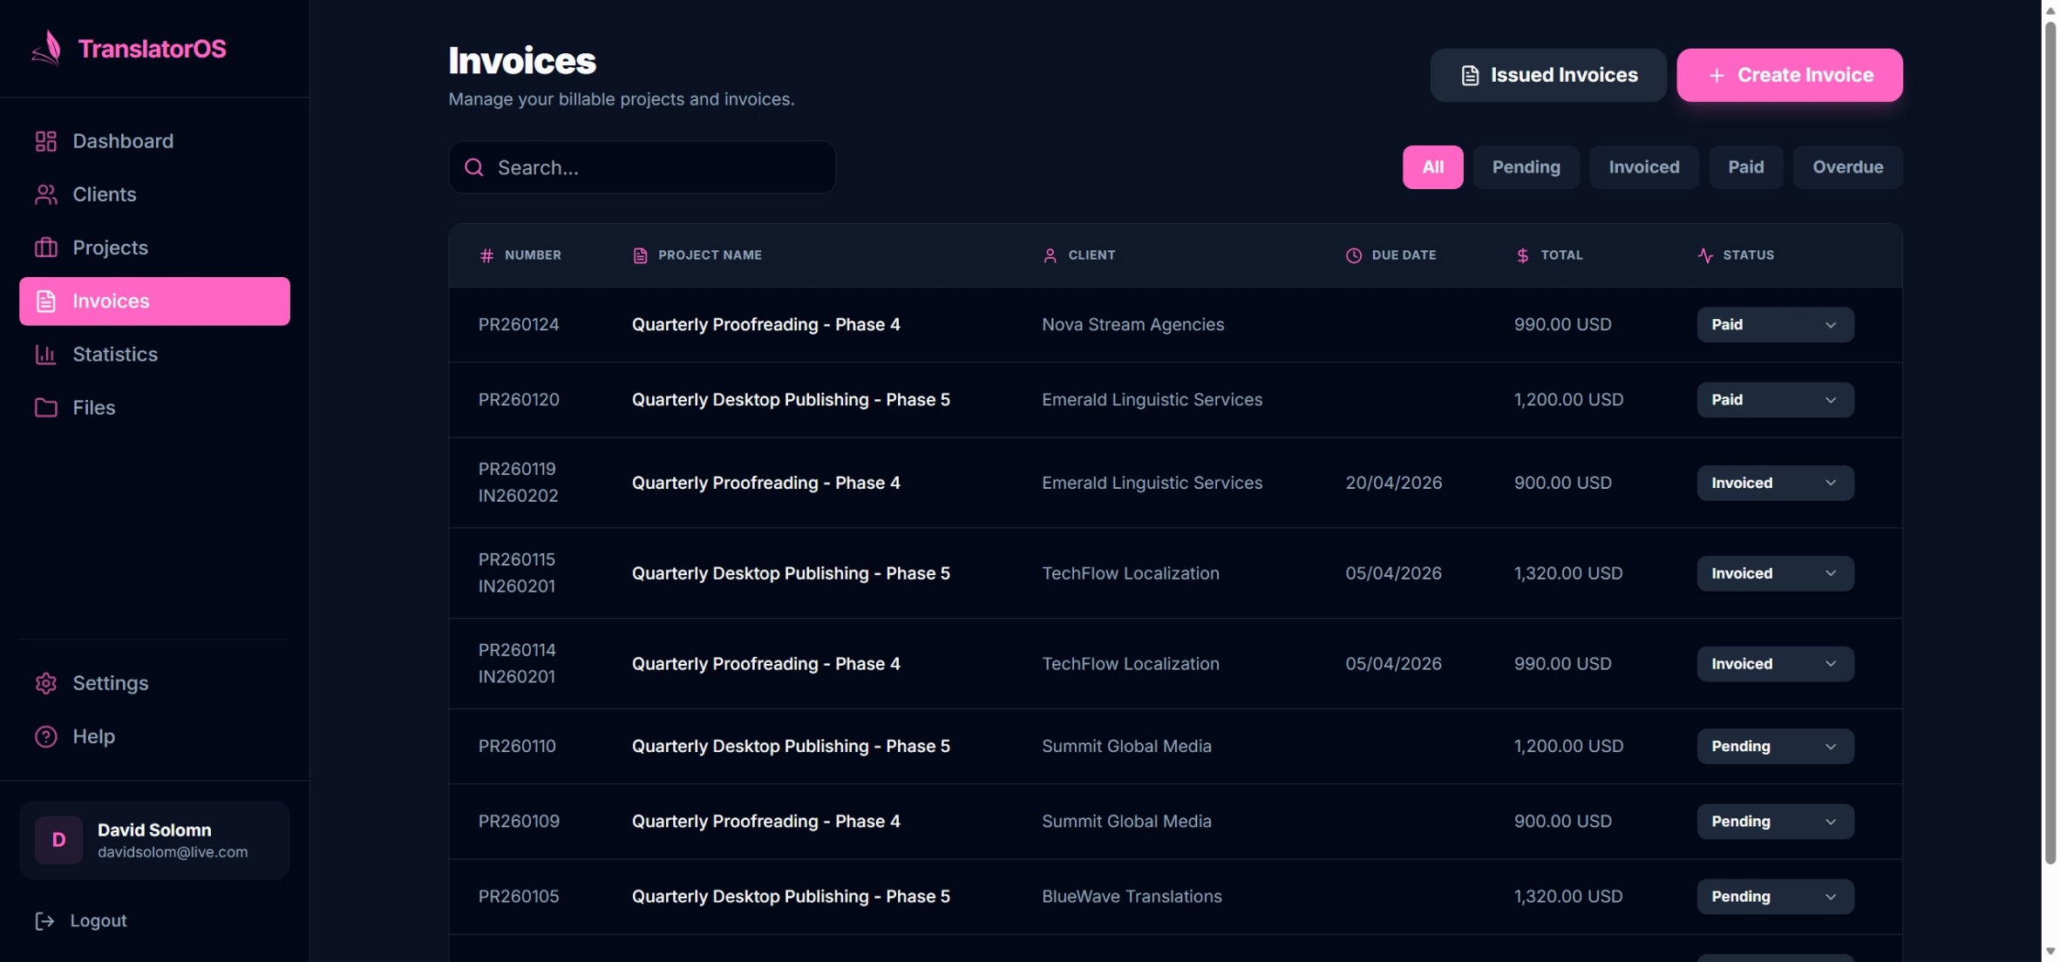This screenshot has width=2060, height=962.
Task: Open Projects using the briefcase icon
Action: [x=46, y=248]
